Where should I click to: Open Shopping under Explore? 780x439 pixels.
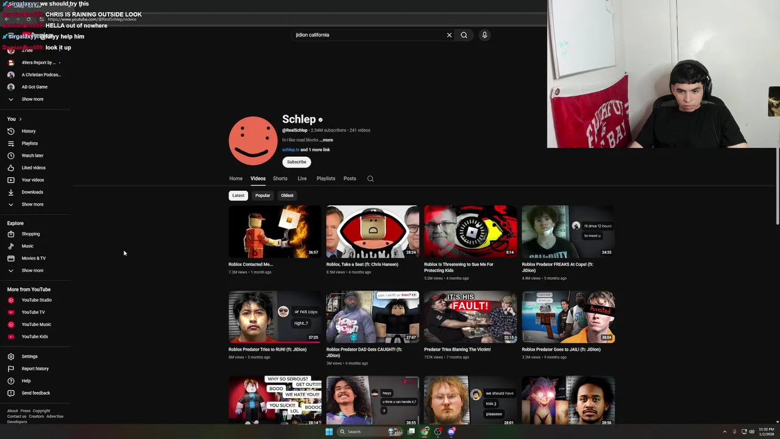[x=30, y=234]
